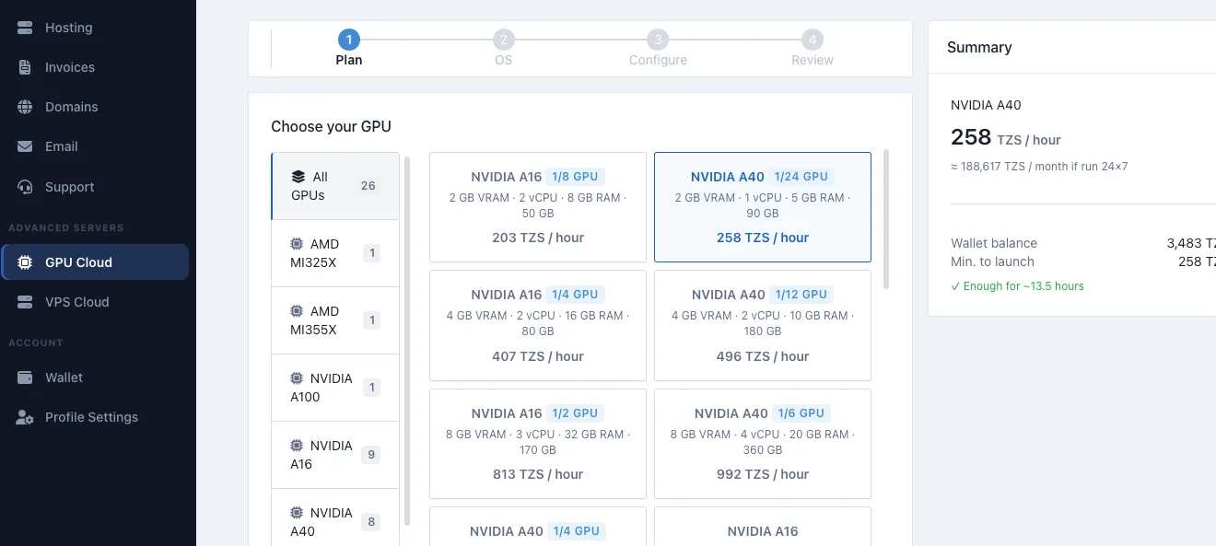Select the Plan step 1 circle
Screen dimensions: 1216x546
coord(348,40)
